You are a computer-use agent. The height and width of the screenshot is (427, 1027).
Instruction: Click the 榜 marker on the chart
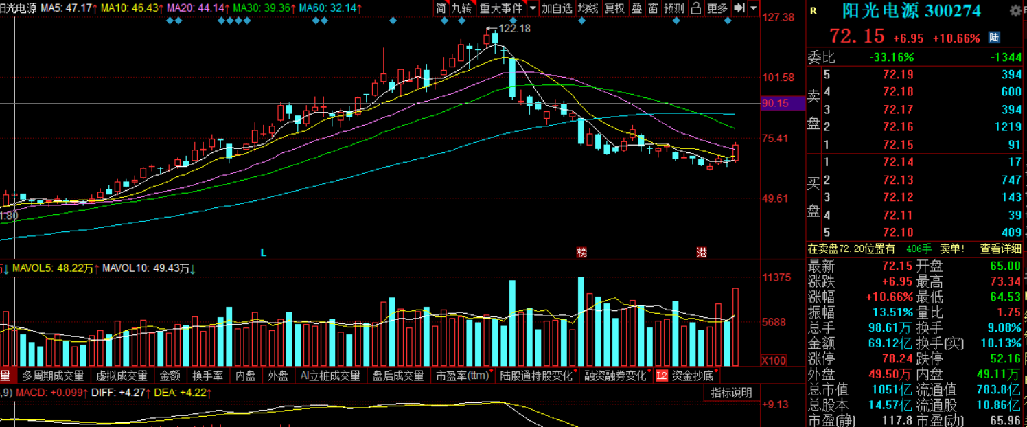tap(582, 253)
